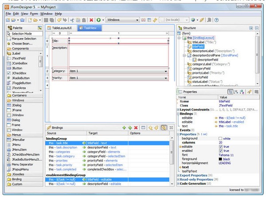Select titleField node in the Structure tree

[x=198, y=46]
